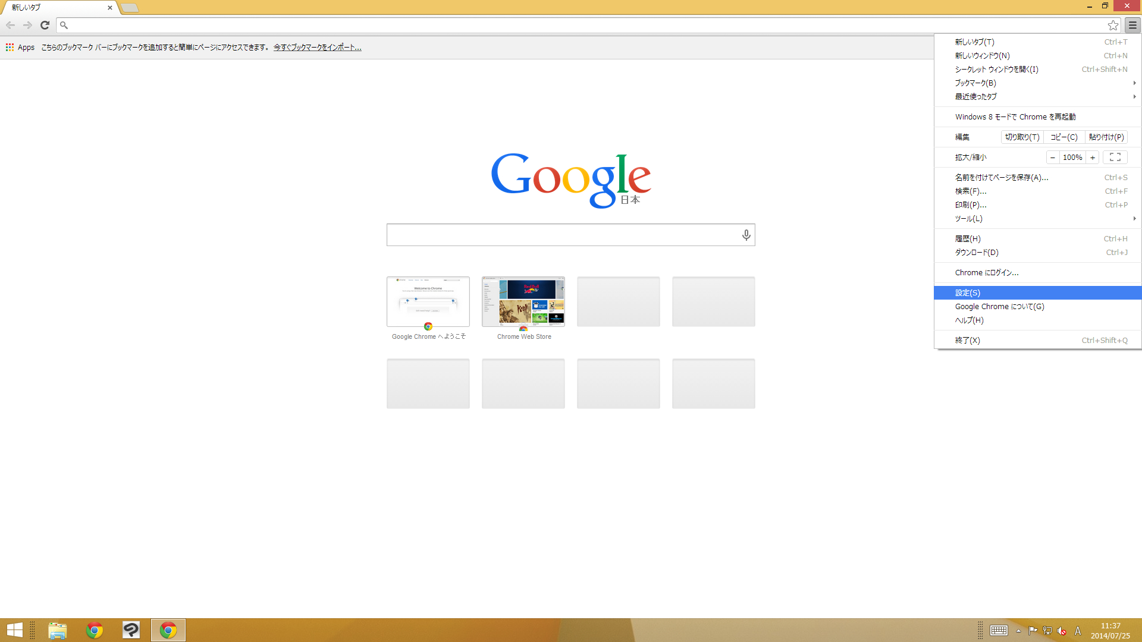The width and height of the screenshot is (1142, 642).
Task: Open 検索(F) from the menu
Action: point(1038,191)
